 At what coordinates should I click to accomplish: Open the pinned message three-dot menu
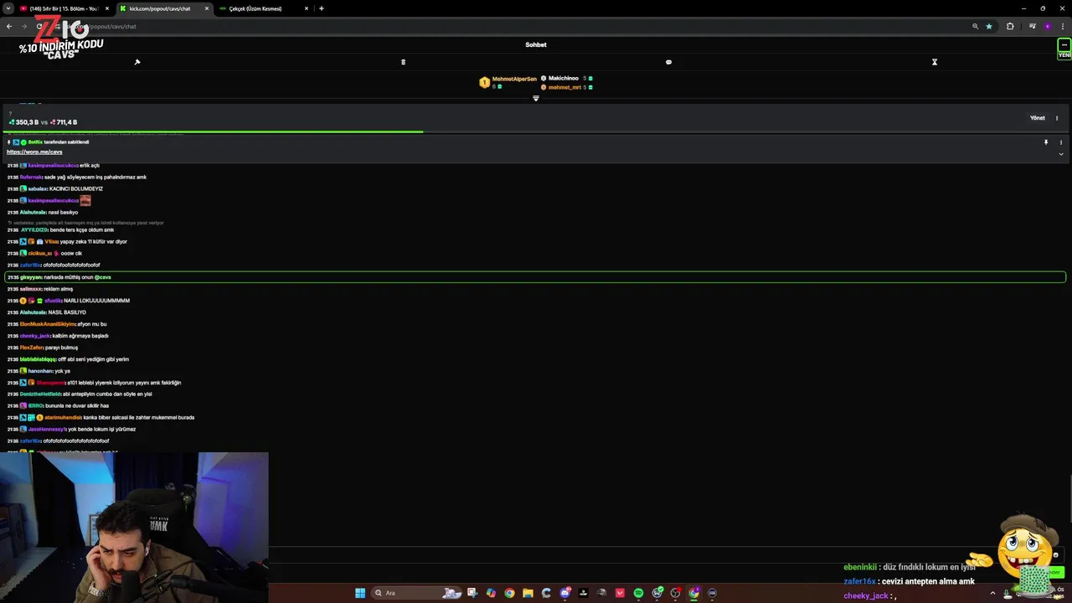1061,142
